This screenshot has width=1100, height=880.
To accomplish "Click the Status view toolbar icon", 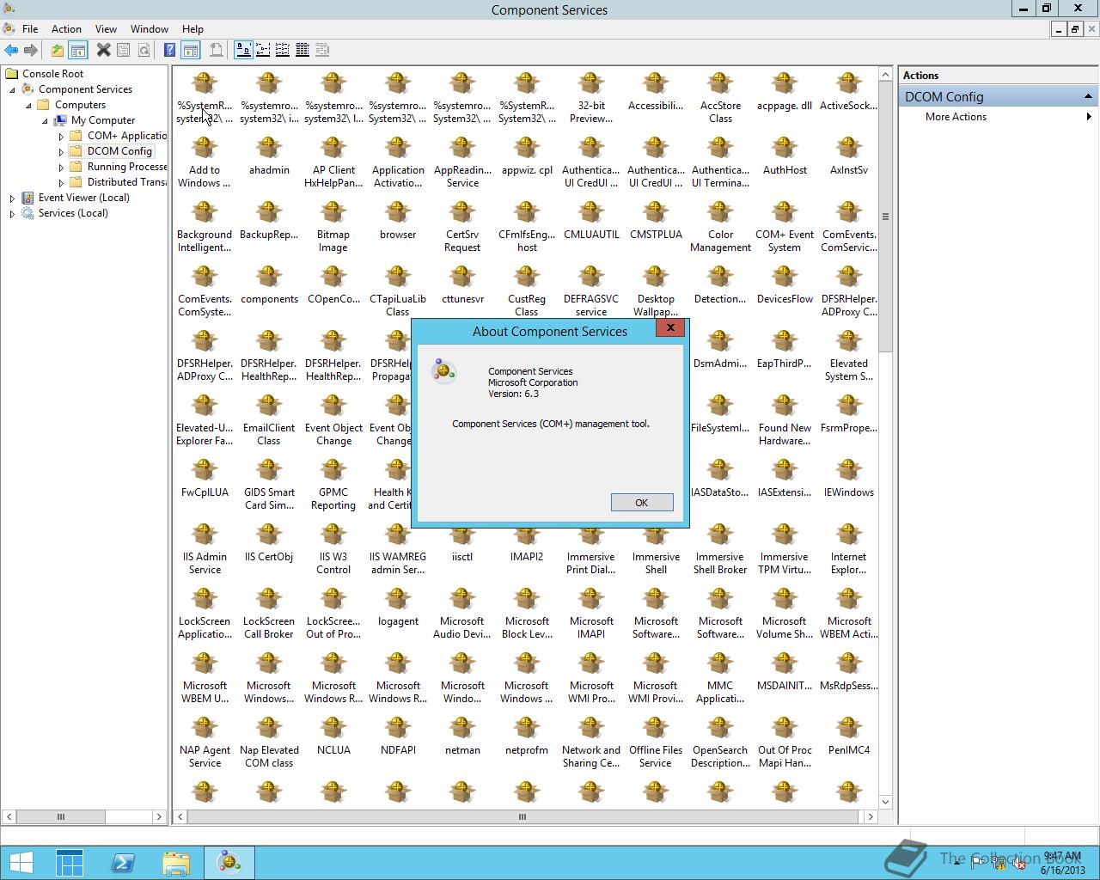I will coord(322,50).
